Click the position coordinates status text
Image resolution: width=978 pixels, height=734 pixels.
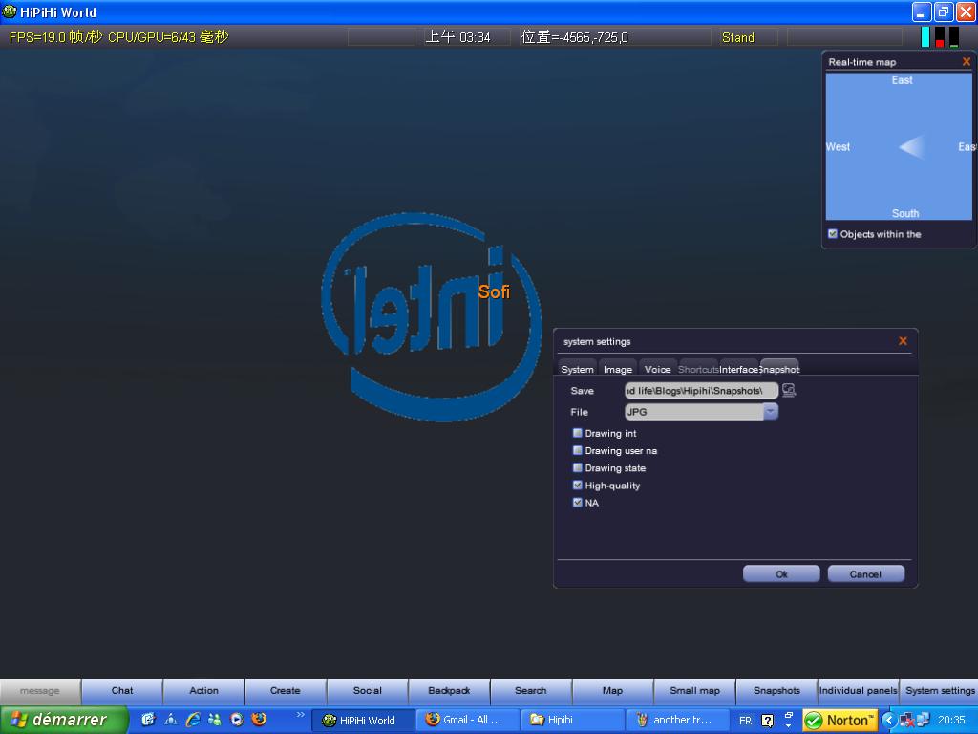click(x=574, y=37)
